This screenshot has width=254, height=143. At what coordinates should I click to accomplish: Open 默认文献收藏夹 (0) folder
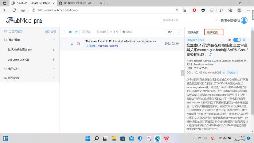coord(20,50)
